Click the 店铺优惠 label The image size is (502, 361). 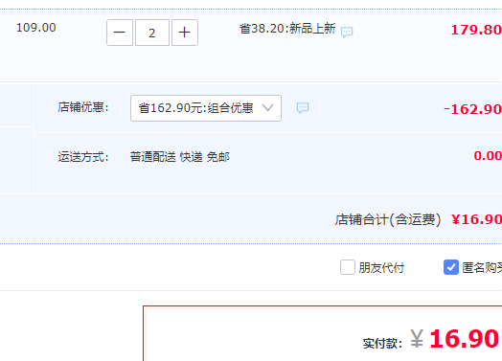click(83, 107)
